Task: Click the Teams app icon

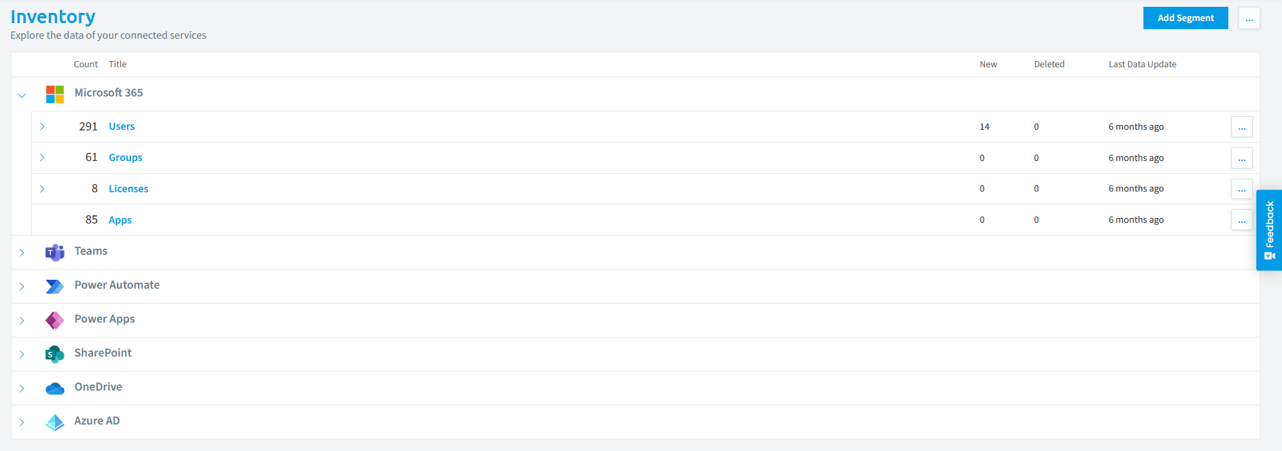Action: point(55,253)
